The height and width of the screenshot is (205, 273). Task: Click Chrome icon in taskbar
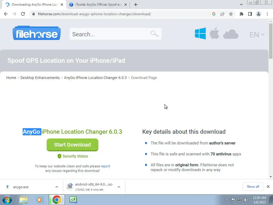tap(57, 200)
